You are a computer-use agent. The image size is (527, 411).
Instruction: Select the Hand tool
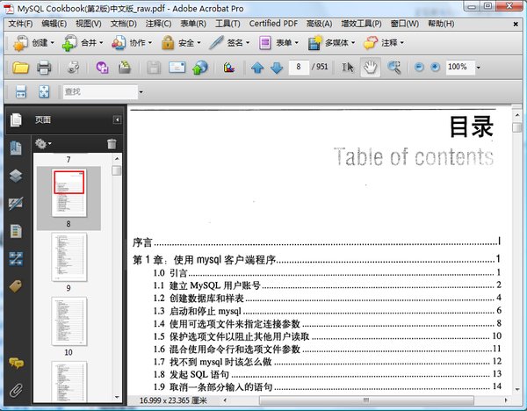click(x=370, y=68)
